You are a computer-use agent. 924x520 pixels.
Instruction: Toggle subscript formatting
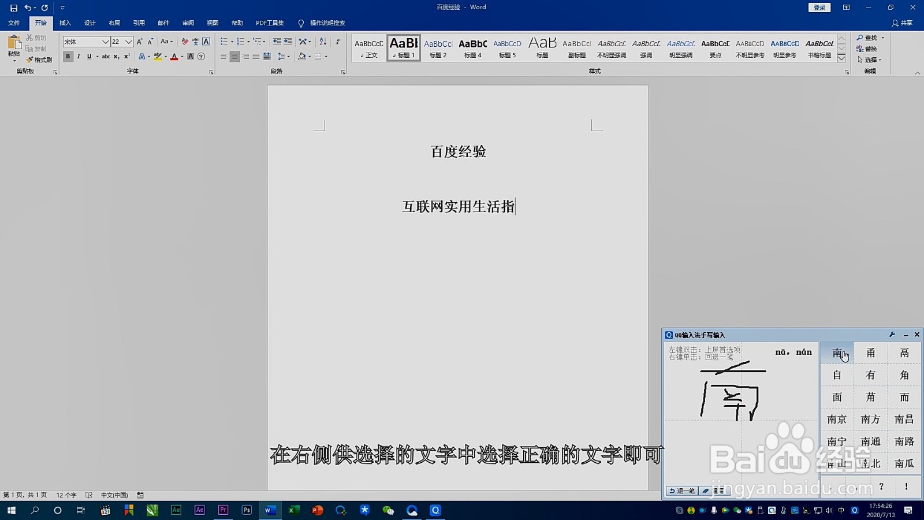116,57
